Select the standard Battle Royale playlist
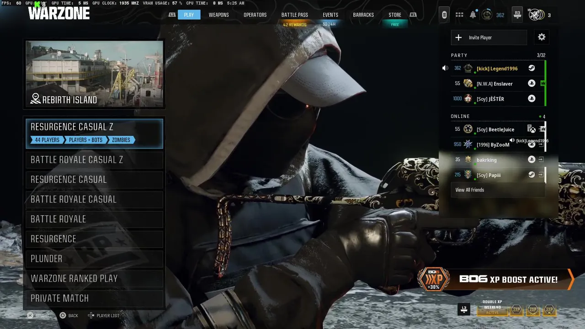Screen dimensions: 585x329 coord(95,219)
